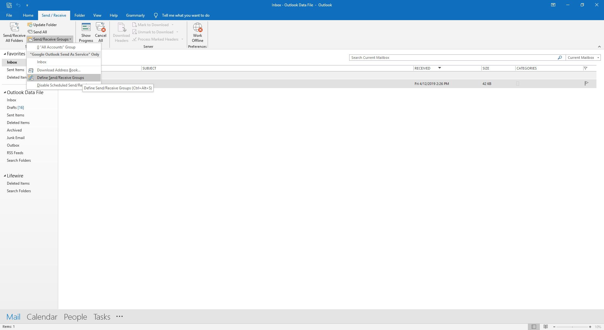
Task: Click Process Marked Headers
Action: coord(155,39)
